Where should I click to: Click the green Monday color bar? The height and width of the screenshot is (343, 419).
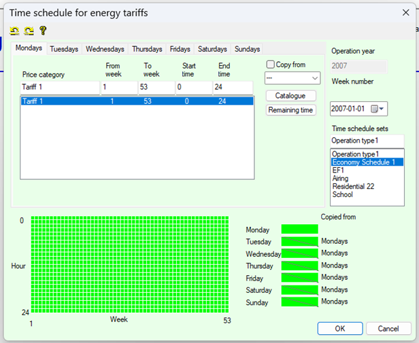[x=299, y=230]
